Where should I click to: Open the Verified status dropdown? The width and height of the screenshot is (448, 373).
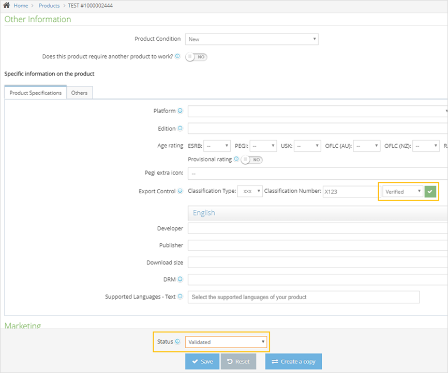[403, 192]
